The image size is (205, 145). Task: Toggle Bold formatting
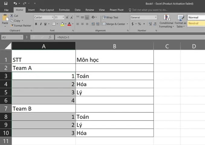36,24
